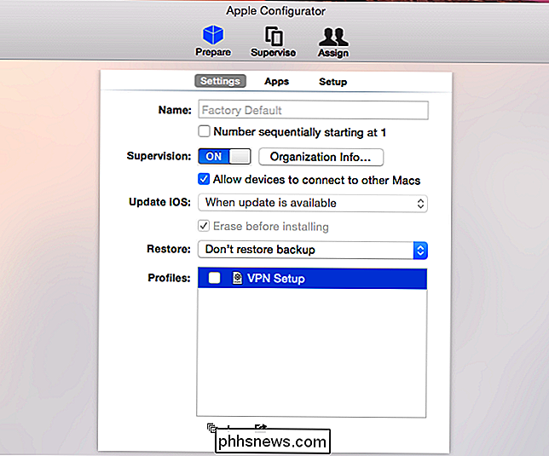Select the VPN Setup profile row
Viewport: 549px width, 456px height.
[312, 279]
